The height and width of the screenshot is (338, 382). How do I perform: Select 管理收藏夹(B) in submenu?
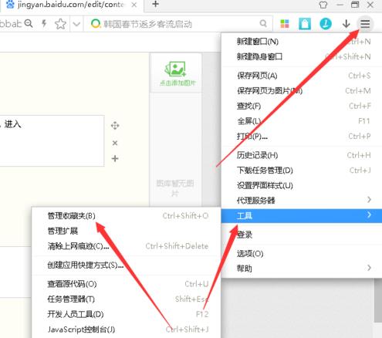[x=126, y=215]
